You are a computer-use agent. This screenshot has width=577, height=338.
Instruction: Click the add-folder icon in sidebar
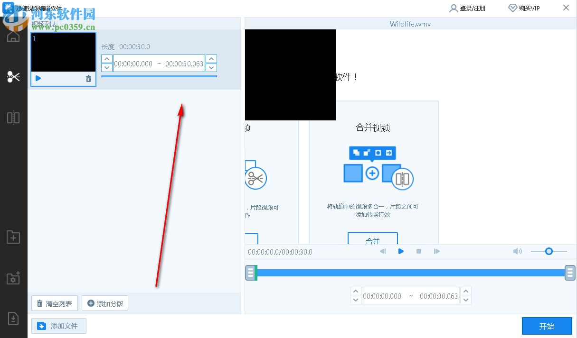(x=13, y=237)
